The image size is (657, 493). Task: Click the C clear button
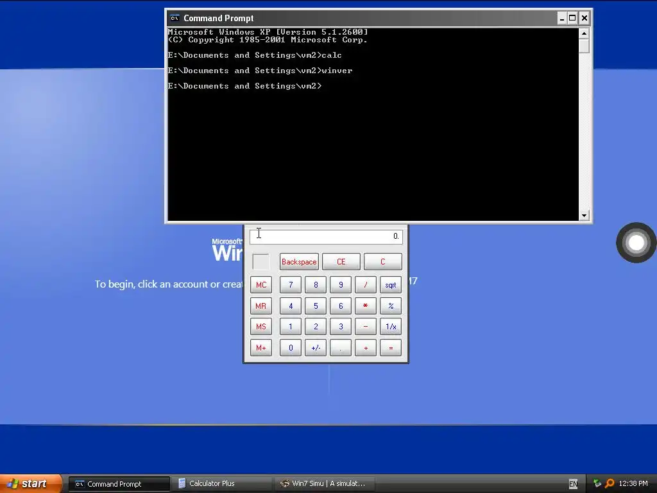[382, 262]
